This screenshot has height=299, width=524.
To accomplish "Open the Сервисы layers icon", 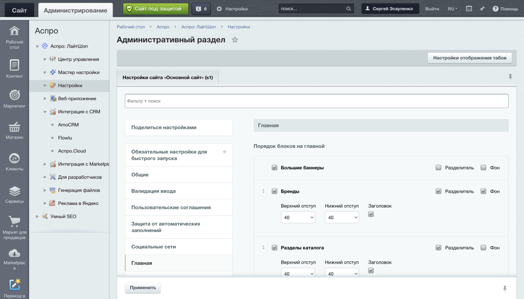I will [14, 191].
